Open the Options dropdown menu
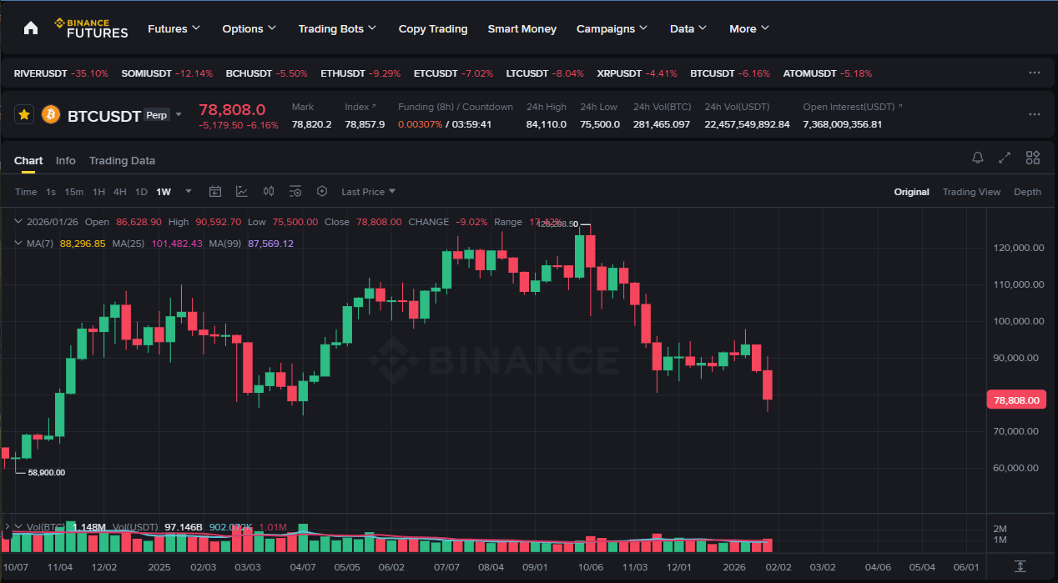 [x=249, y=28]
